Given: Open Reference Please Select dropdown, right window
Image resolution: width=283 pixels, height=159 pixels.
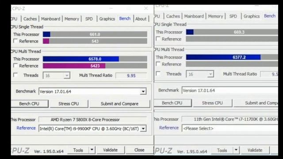Looking at the screenshot, I should (x=230, y=129).
